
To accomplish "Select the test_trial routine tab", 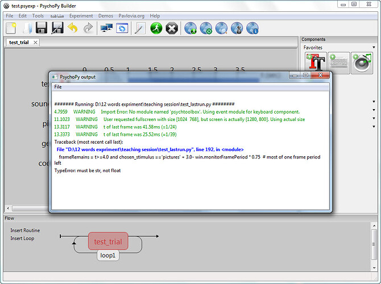I will [x=19, y=43].
